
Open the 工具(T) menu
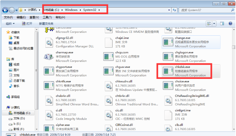point(47,17)
